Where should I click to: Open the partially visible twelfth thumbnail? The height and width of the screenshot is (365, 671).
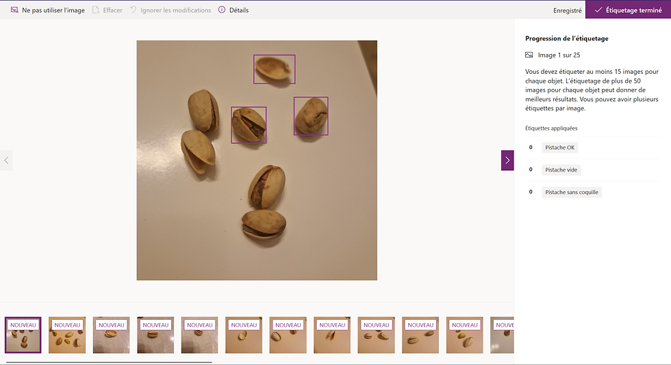[x=503, y=335]
